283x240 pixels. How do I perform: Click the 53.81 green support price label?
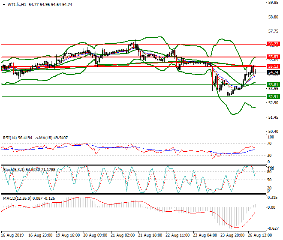273,85
